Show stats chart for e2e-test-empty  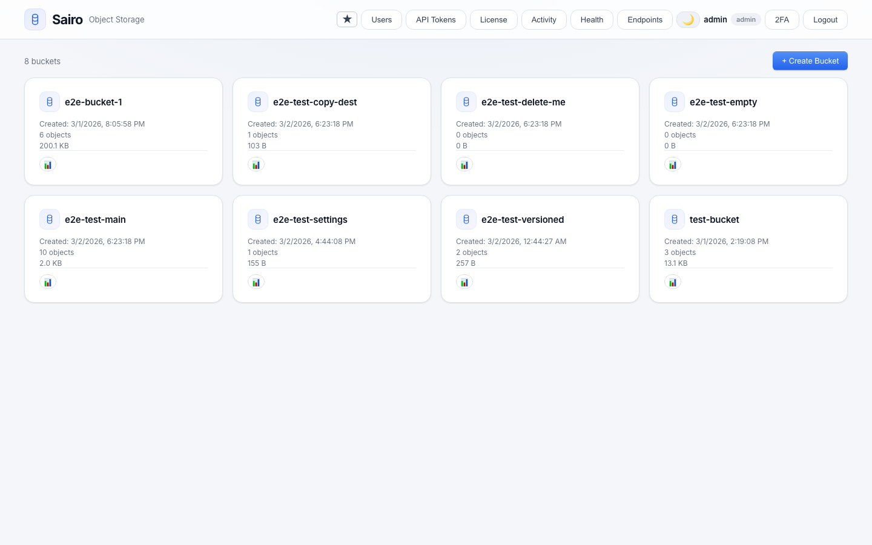coord(673,165)
